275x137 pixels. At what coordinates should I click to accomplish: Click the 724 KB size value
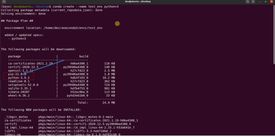110,85
